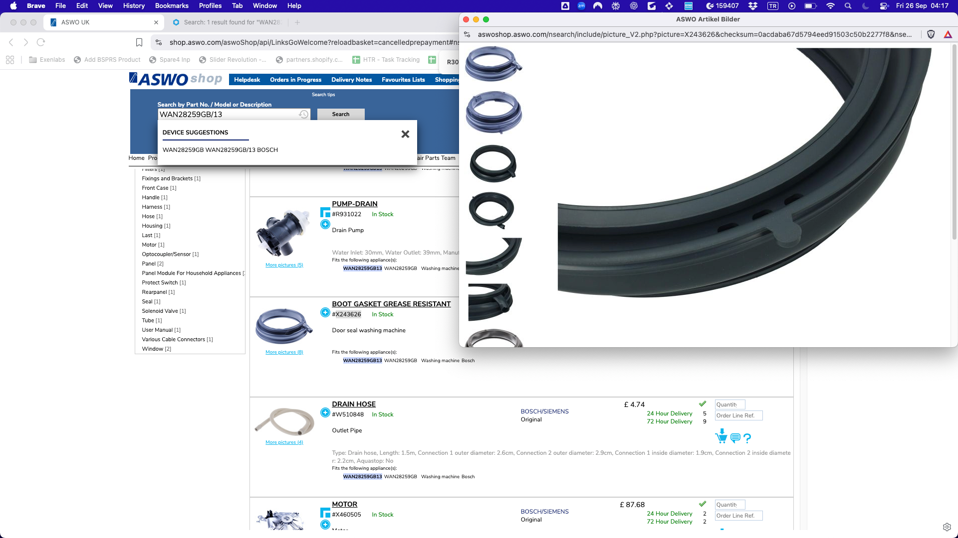This screenshot has height=538, width=958.
Task: Click question mark icon for Drain Hose
Action: point(747,438)
